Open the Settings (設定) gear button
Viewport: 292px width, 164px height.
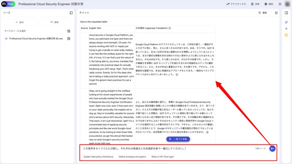click(269, 4)
